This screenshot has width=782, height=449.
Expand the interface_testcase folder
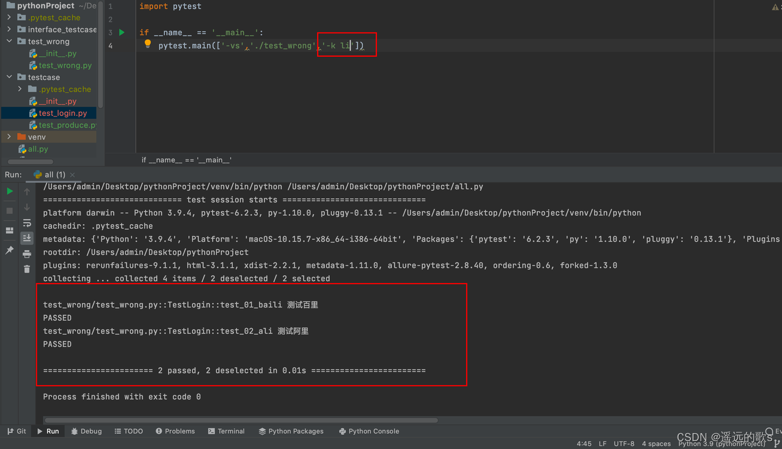(x=9, y=29)
